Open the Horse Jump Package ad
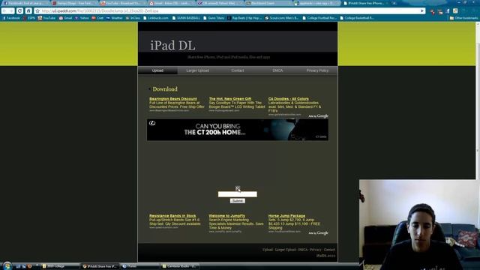This screenshot has height=270, width=480. point(286,216)
